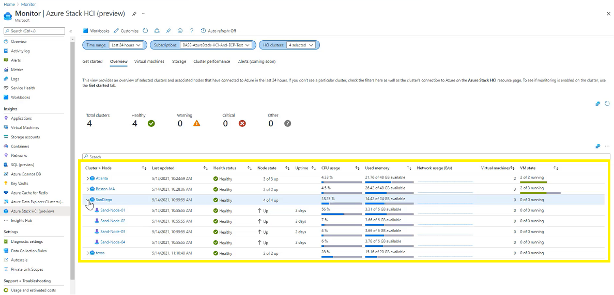Open Workbooks from the top toolbar
This screenshot has width=614, height=295.
pos(96,31)
